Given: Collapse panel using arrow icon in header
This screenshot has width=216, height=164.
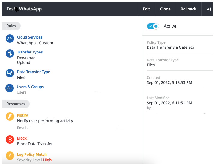Looking at the screenshot, I should pos(209,9).
